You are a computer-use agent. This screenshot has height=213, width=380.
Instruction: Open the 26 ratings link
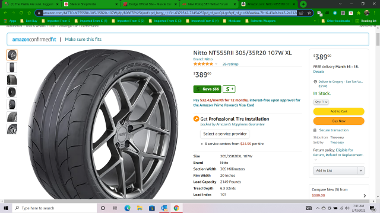tap(230, 64)
